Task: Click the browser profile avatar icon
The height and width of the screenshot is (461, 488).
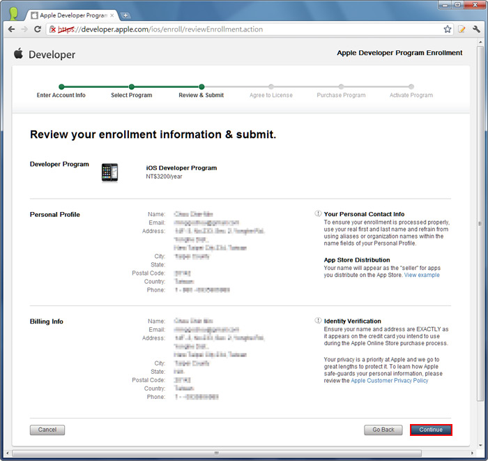Action: (x=13, y=14)
